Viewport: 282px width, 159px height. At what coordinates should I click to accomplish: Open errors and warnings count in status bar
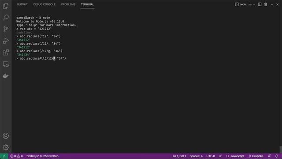16,156
